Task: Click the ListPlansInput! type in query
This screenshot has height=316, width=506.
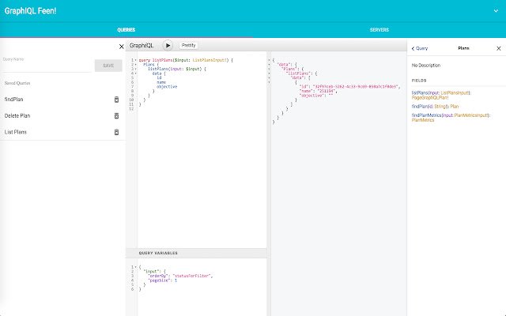Action: pos(210,60)
